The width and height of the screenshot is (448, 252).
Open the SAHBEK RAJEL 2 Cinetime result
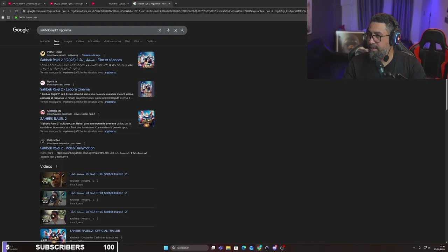(x=53, y=119)
